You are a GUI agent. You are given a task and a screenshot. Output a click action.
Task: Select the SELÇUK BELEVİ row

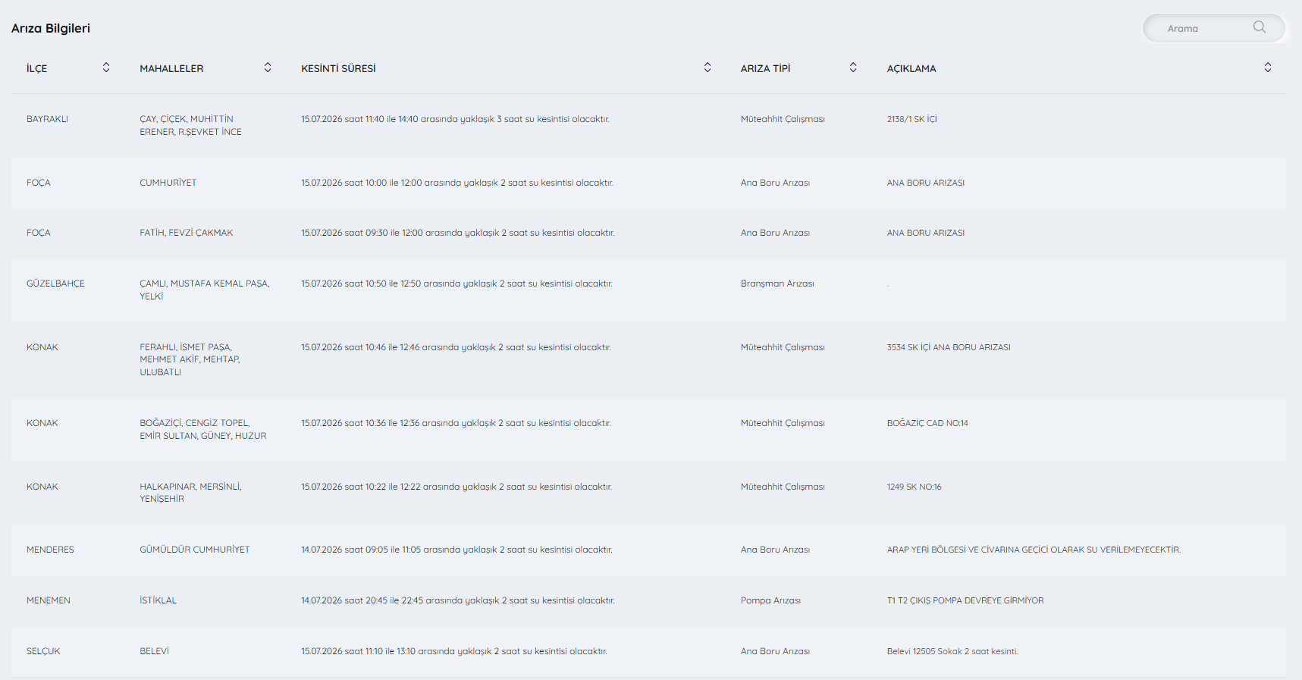(x=648, y=651)
